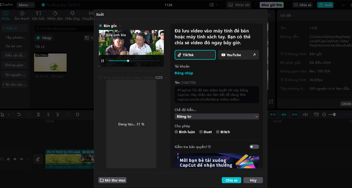Pause the export preview video

pos(103,61)
